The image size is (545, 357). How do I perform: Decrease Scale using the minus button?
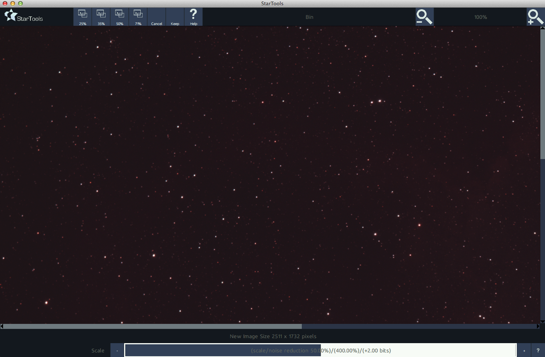117,350
